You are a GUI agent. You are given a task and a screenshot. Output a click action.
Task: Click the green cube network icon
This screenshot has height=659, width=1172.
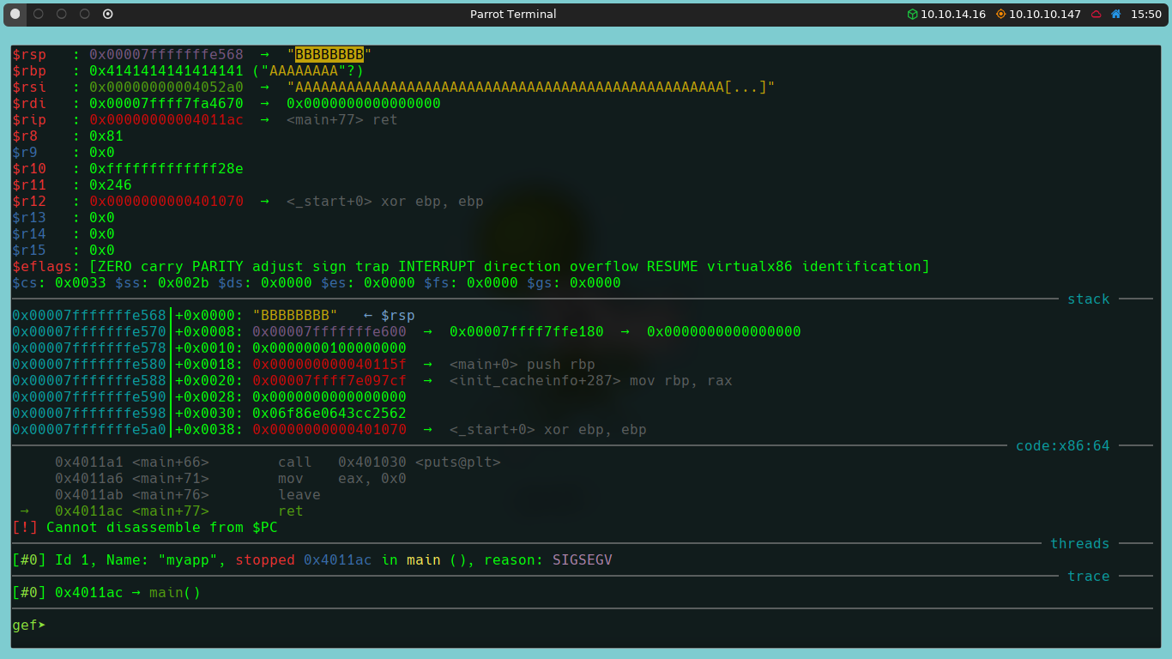[913, 14]
